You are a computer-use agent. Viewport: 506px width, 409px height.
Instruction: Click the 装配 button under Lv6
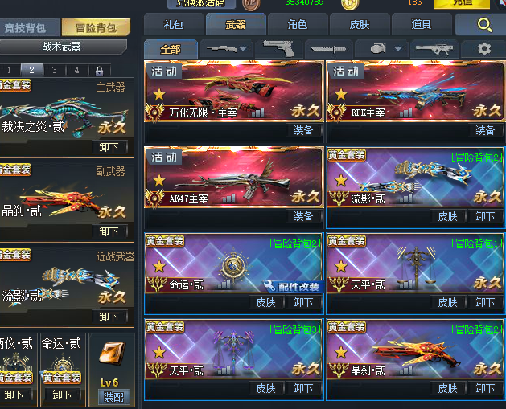pyautogui.click(x=113, y=397)
